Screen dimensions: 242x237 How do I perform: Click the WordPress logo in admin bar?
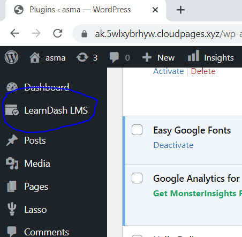(x=11, y=57)
